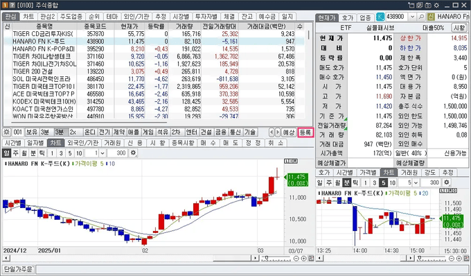Screen dimensions: 471x276
Task: Click the daily chart toolbar icon above price axis
Action: click(291, 161)
